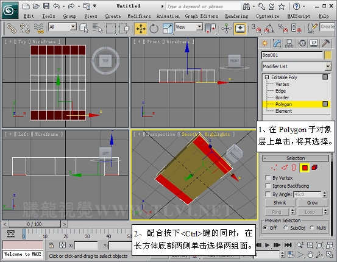Select the SubObj preview selection radio
Screen dimensions: 337x262
coord(286,228)
